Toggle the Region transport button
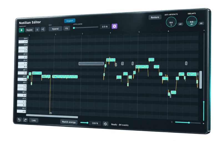The image size is (222, 141). coord(29,30)
